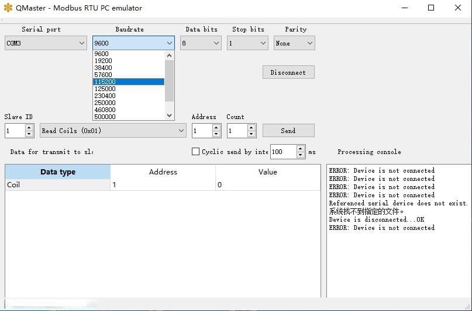
Task: Decrease the Count spinner value
Action: point(251,134)
